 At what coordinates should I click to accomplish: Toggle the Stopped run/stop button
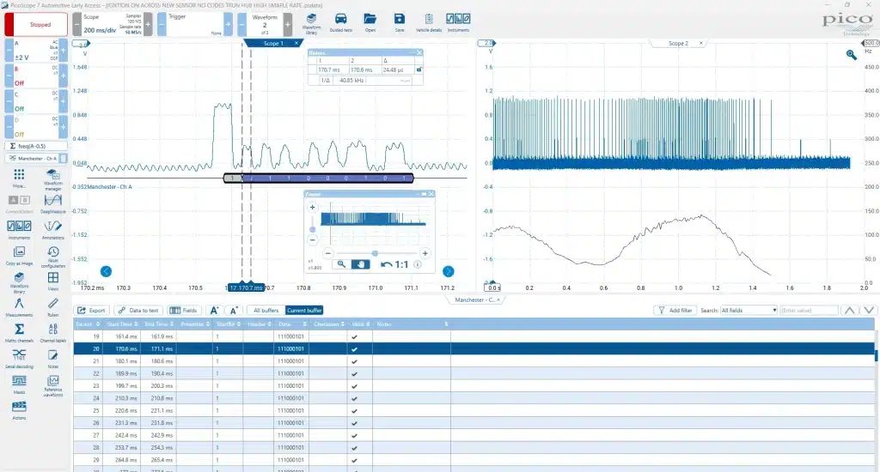point(36,25)
